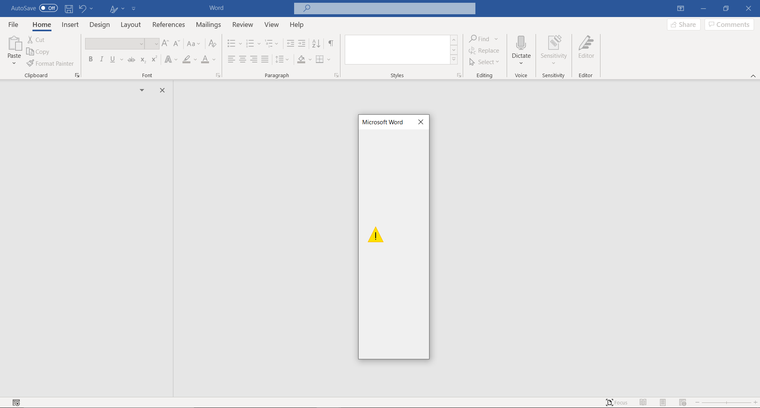
Task: Align text left
Action: (232, 59)
